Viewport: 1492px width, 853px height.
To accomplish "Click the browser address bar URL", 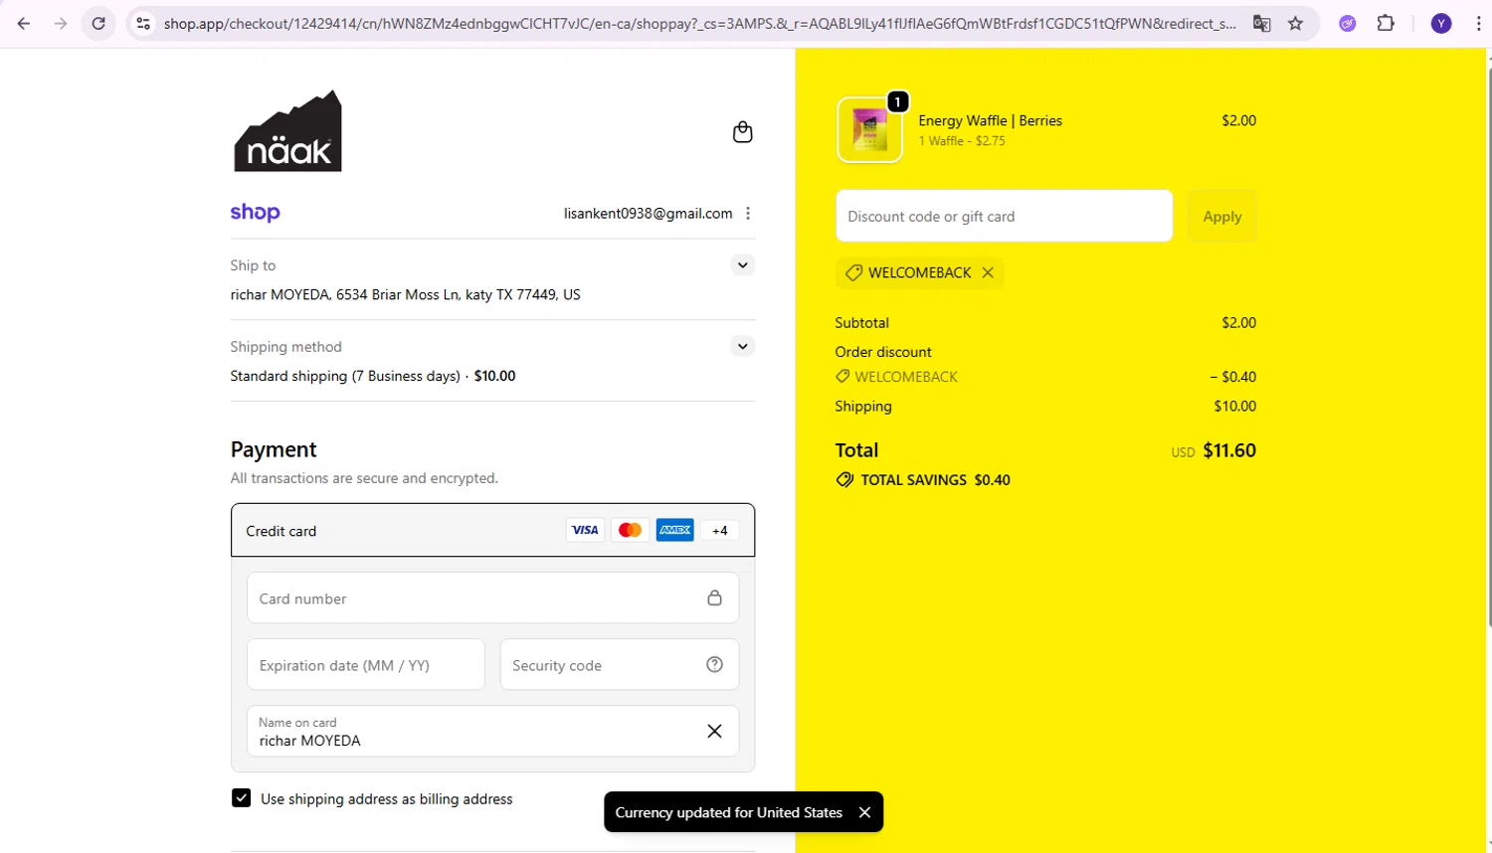I will tap(699, 23).
